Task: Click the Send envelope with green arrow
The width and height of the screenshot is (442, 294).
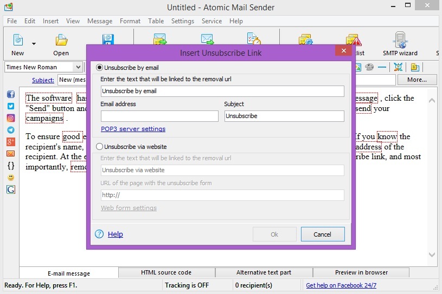Action: (x=160, y=39)
